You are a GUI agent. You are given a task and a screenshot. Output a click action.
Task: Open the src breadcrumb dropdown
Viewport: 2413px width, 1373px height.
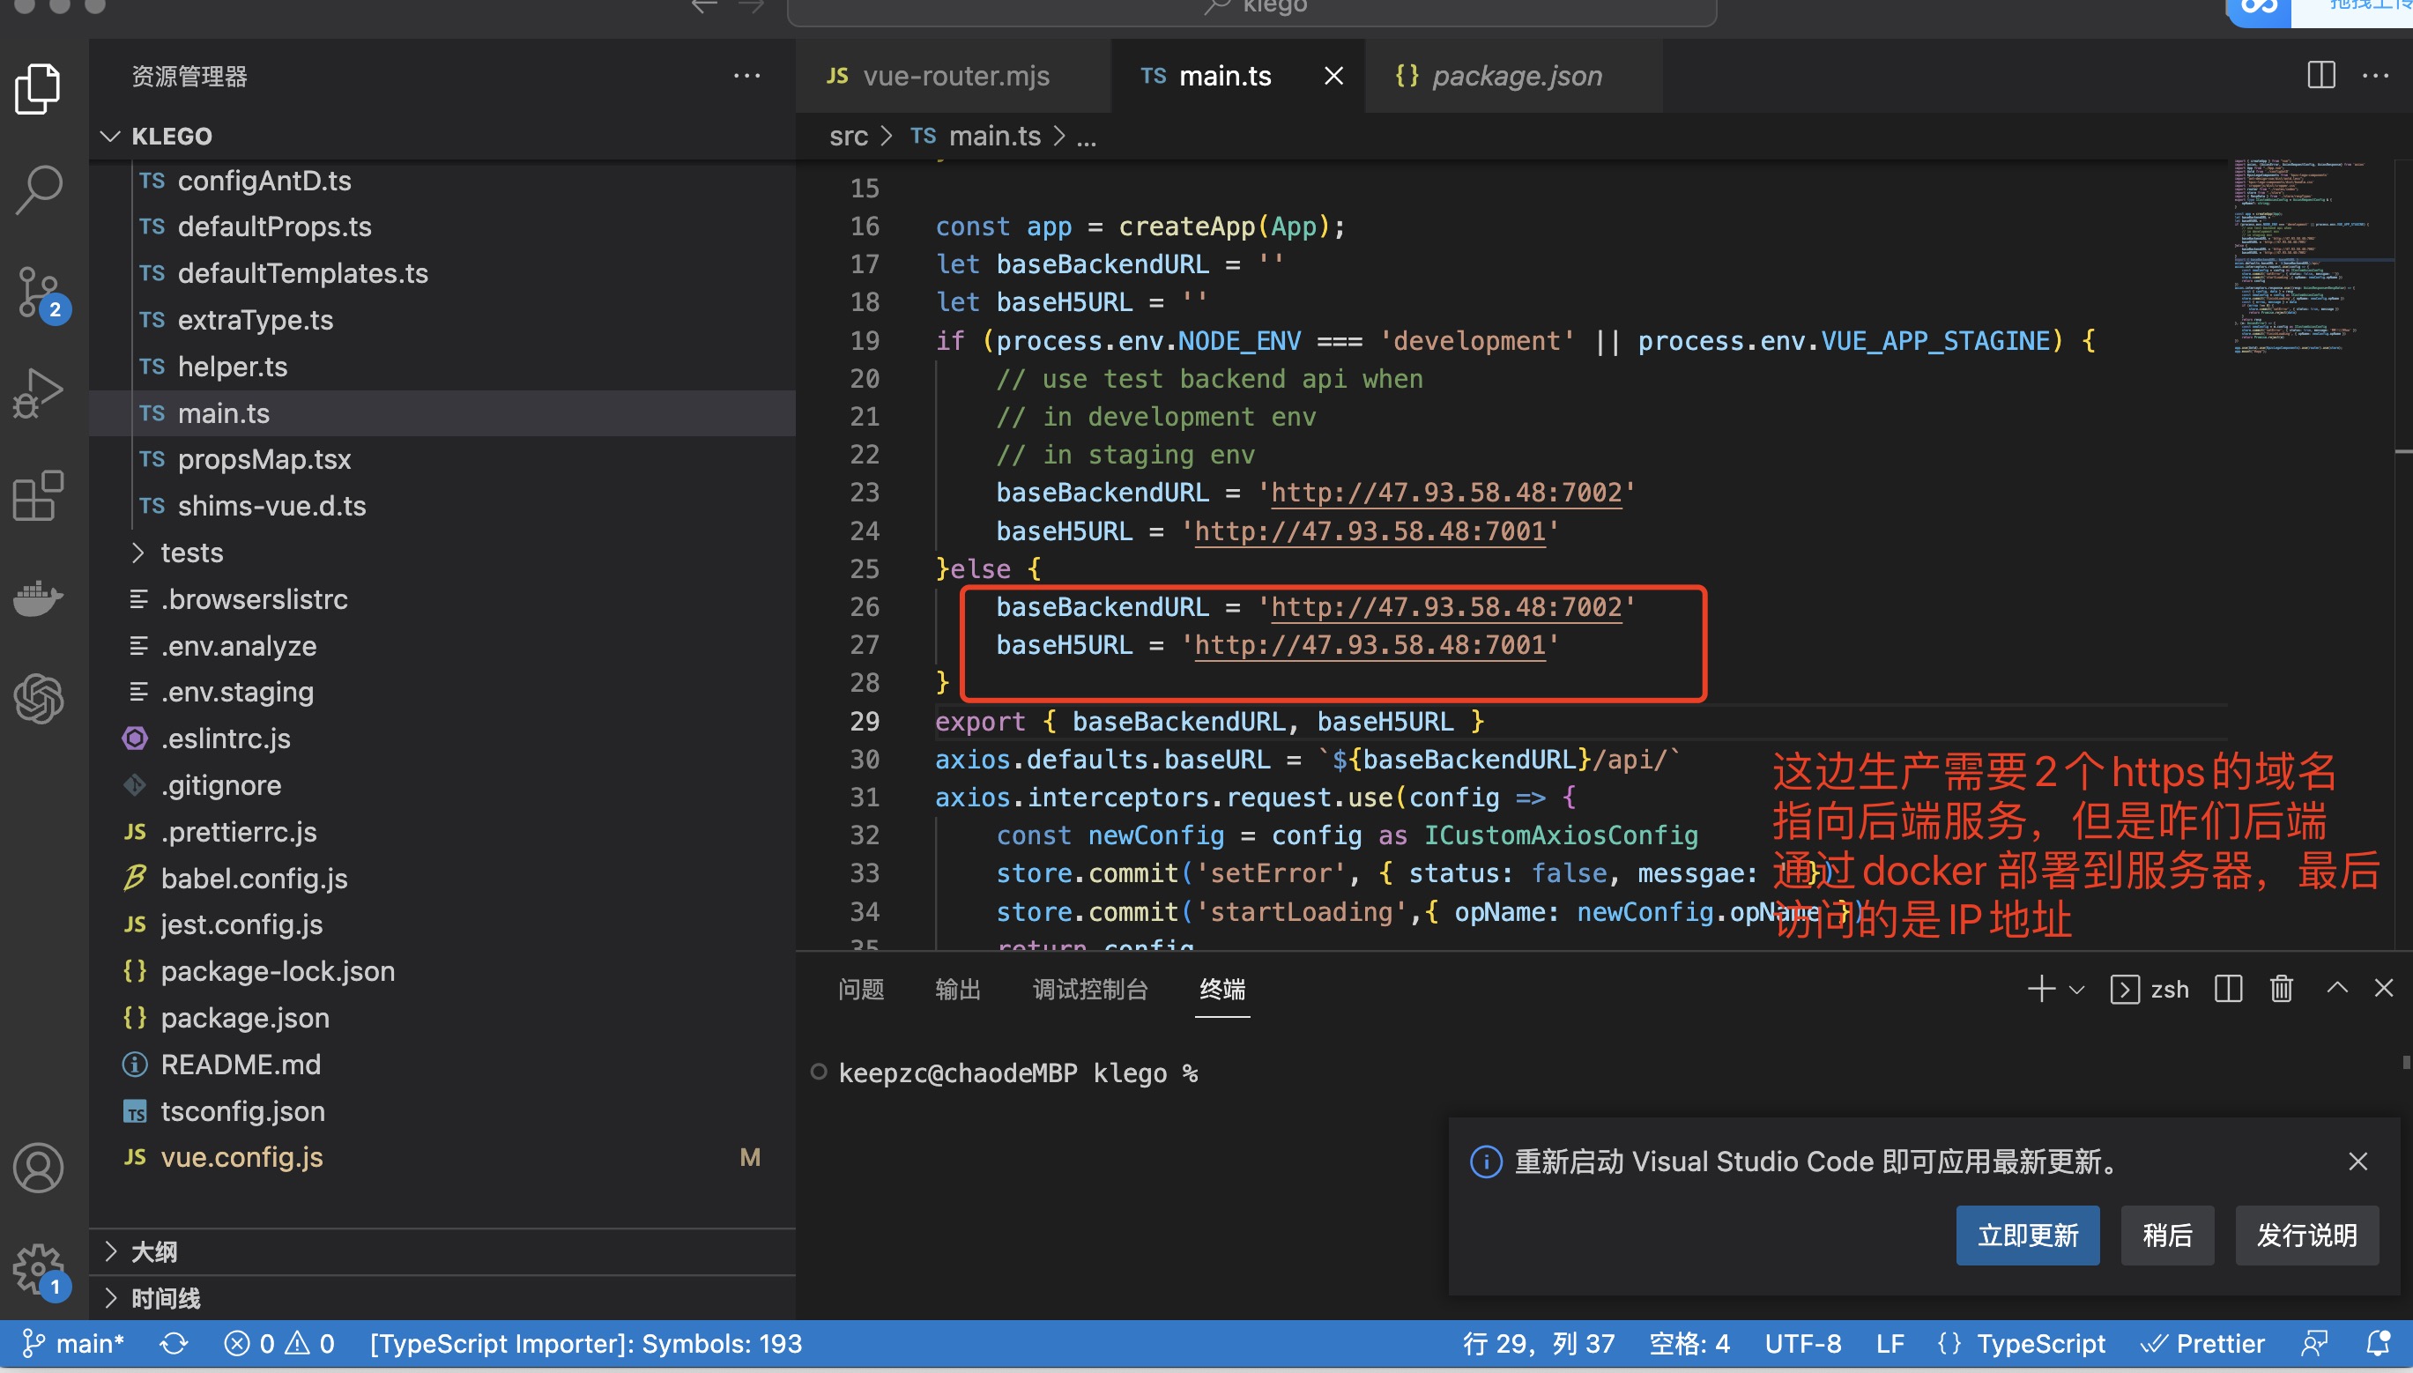[x=848, y=137]
